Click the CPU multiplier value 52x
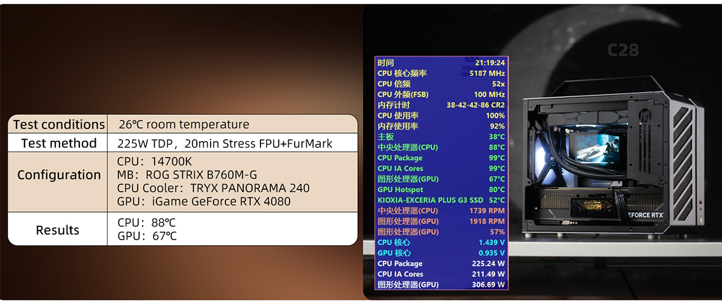The image size is (722, 301). (x=498, y=84)
